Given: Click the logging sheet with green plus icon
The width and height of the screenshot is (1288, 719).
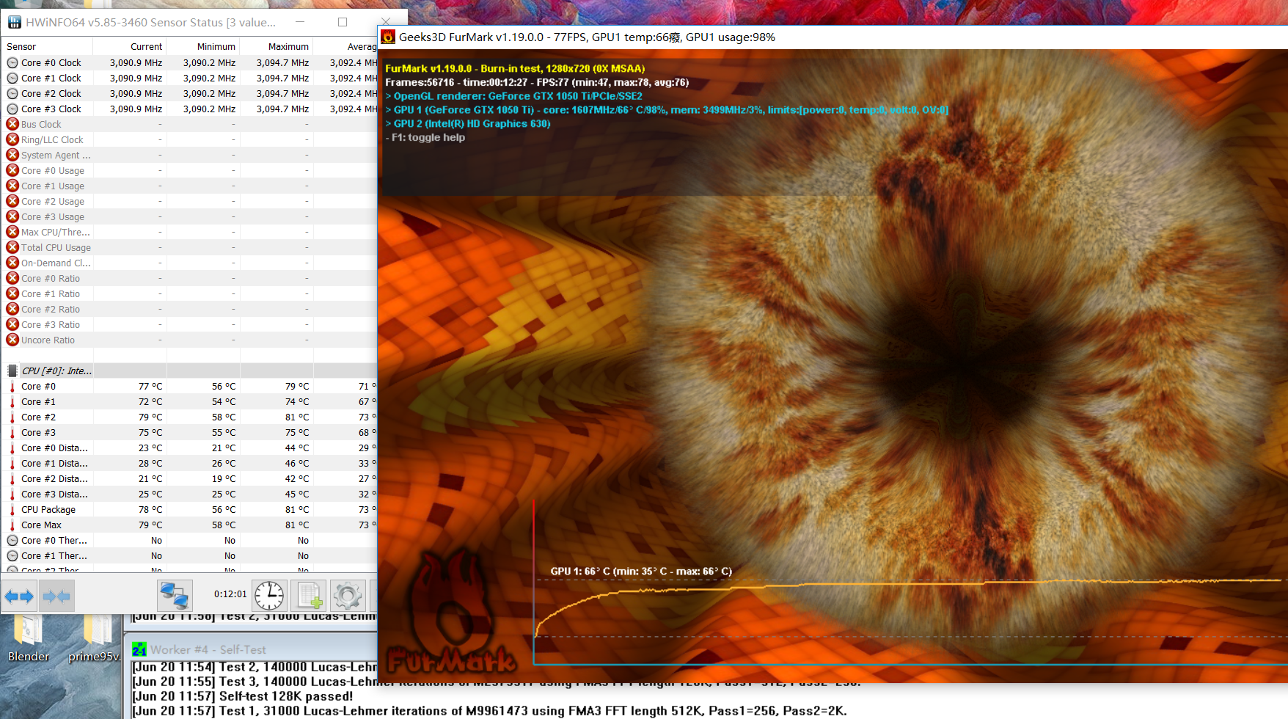Looking at the screenshot, I should pos(308,595).
